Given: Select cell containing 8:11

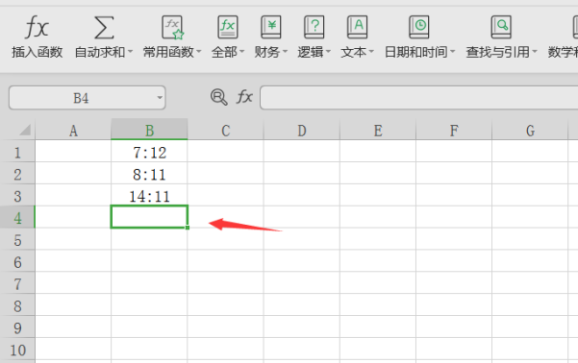Looking at the screenshot, I should click(149, 174).
